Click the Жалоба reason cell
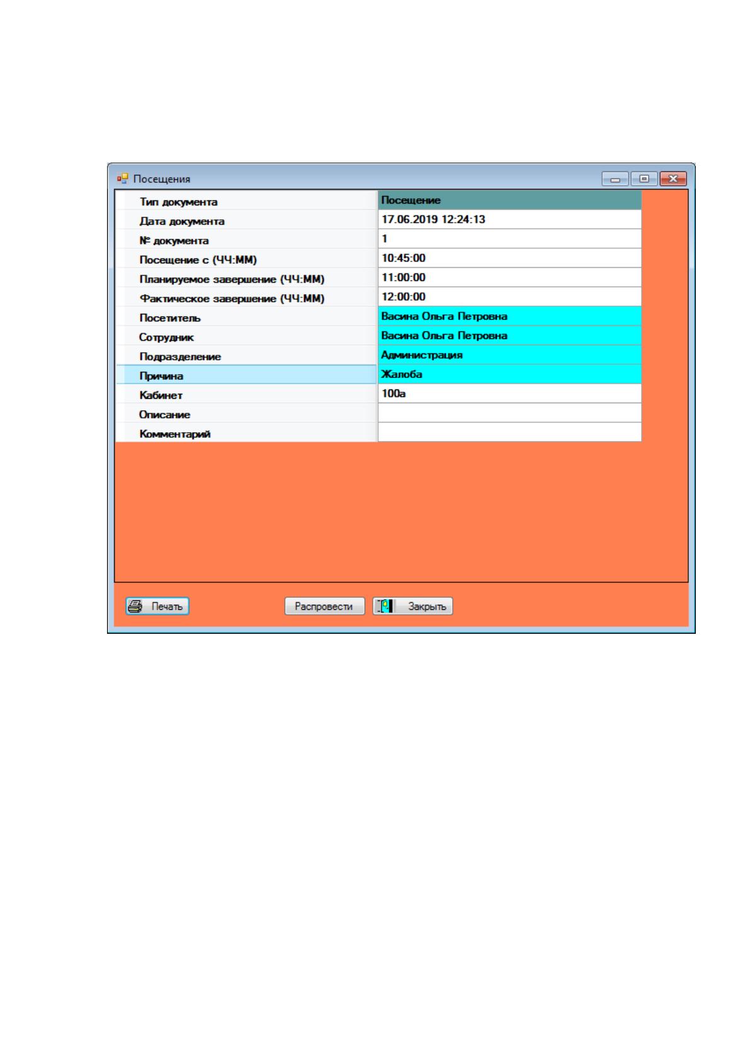This screenshot has width=750, height=1061. point(509,374)
